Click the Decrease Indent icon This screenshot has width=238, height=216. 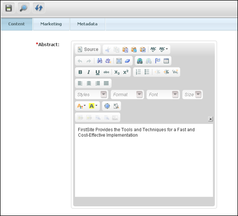(158, 72)
